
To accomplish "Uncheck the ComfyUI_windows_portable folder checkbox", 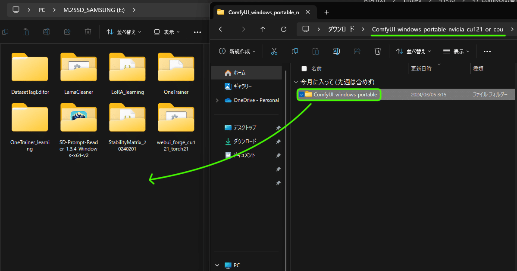I will pyautogui.click(x=301, y=94).
